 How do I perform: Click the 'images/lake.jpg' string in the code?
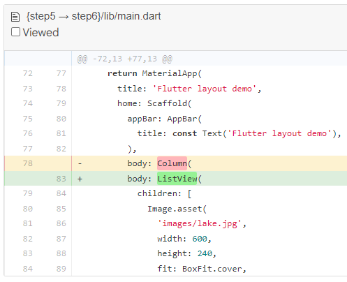(x=200, y=223)
